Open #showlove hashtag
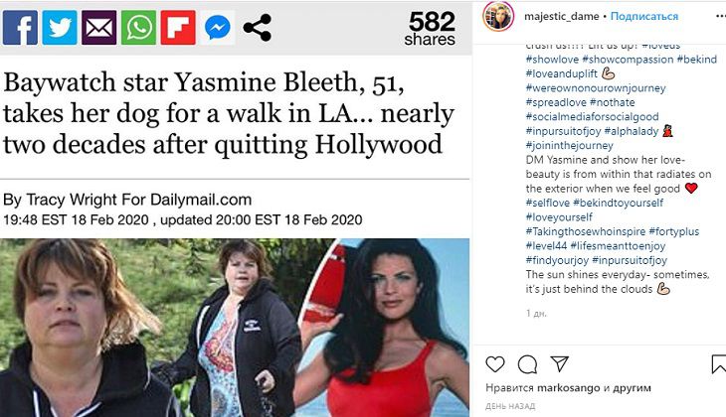 [552, 60]
